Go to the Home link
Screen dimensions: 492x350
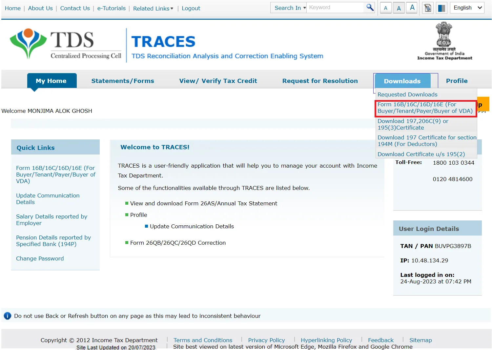coord(13,8)
